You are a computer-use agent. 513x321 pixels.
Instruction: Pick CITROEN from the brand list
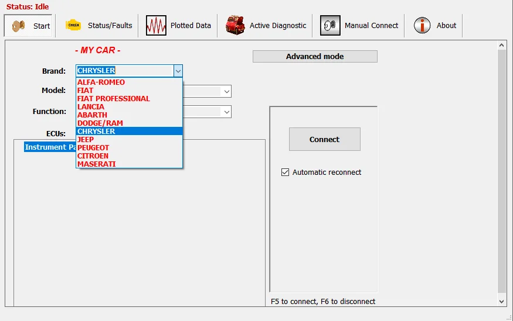(x=129, y=156)
